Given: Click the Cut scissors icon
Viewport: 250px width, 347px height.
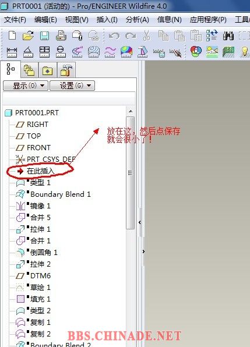Looking at the screenshot, I should (146, 36).
